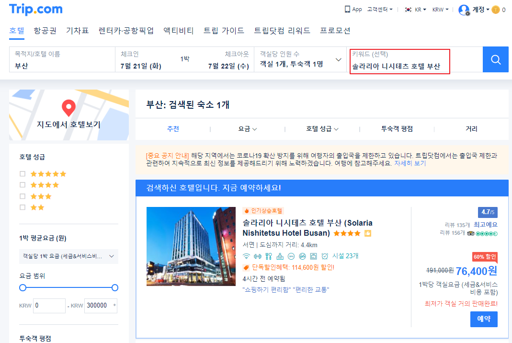Viewport: 512px width, 343px height.
Task: Click the front desk amenity icon
Action: 280,256
